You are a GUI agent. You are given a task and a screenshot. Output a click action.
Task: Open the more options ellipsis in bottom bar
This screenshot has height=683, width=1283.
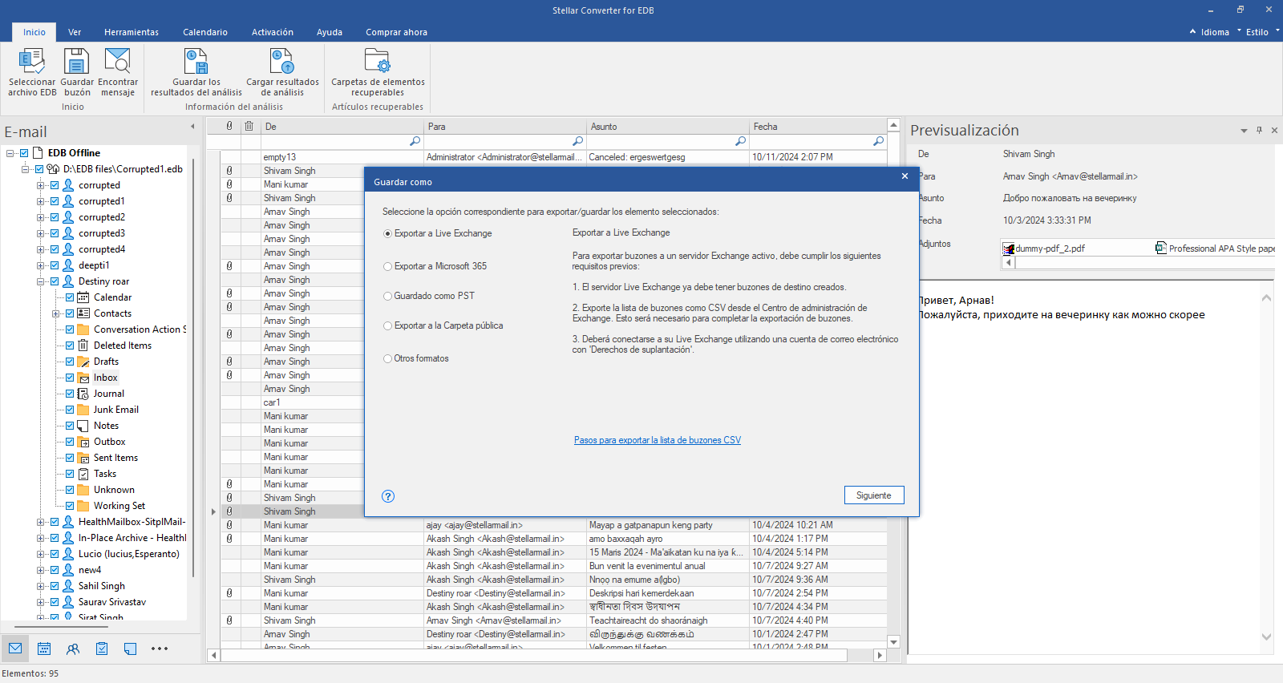point(160,649)
